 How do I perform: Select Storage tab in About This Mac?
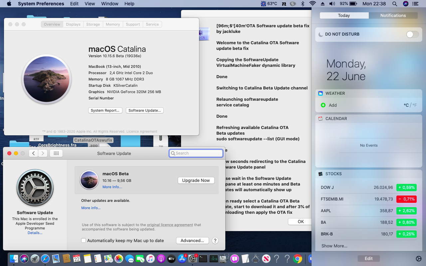(x=93, y=24)
